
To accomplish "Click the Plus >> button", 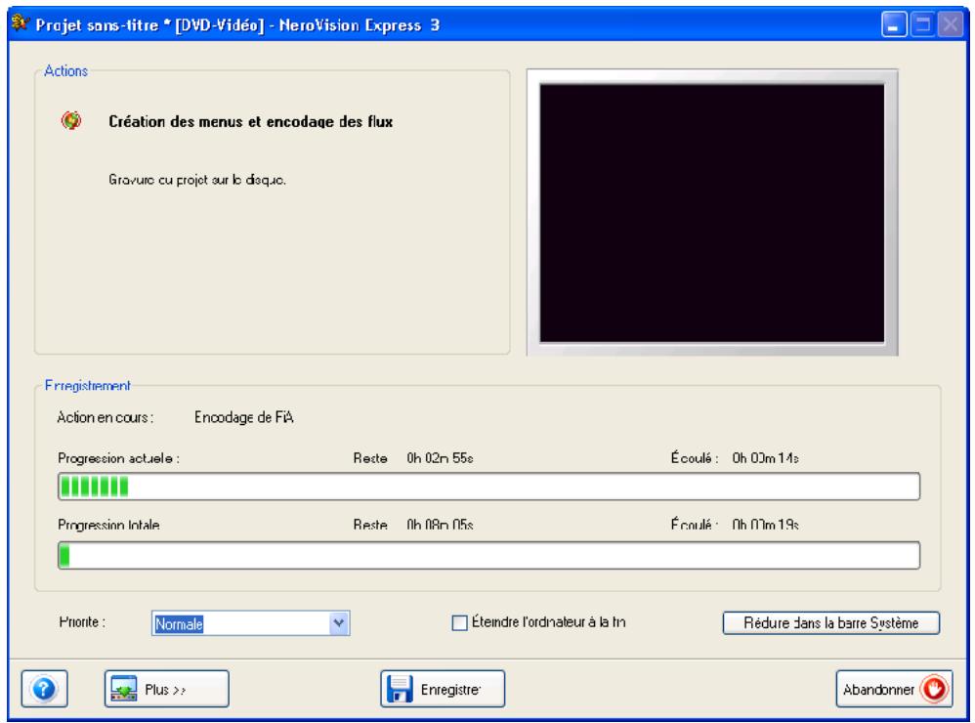I will 167,688.
